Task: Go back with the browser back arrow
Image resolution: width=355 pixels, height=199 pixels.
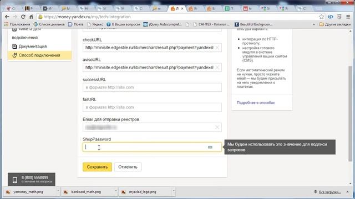Action: [x=7, y=17]
